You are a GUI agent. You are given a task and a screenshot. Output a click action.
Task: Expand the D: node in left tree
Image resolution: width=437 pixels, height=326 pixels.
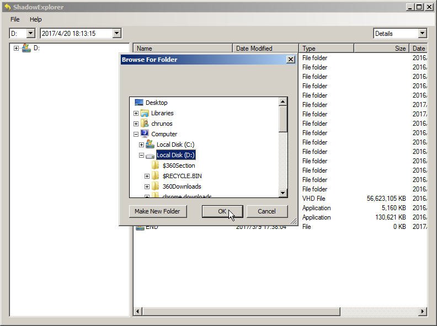click(x=16, y=48)
